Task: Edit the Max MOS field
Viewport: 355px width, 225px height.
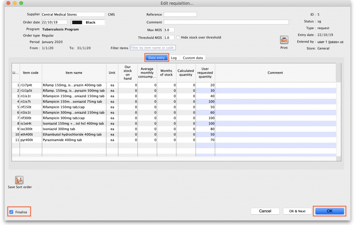Action: [169, 30]
